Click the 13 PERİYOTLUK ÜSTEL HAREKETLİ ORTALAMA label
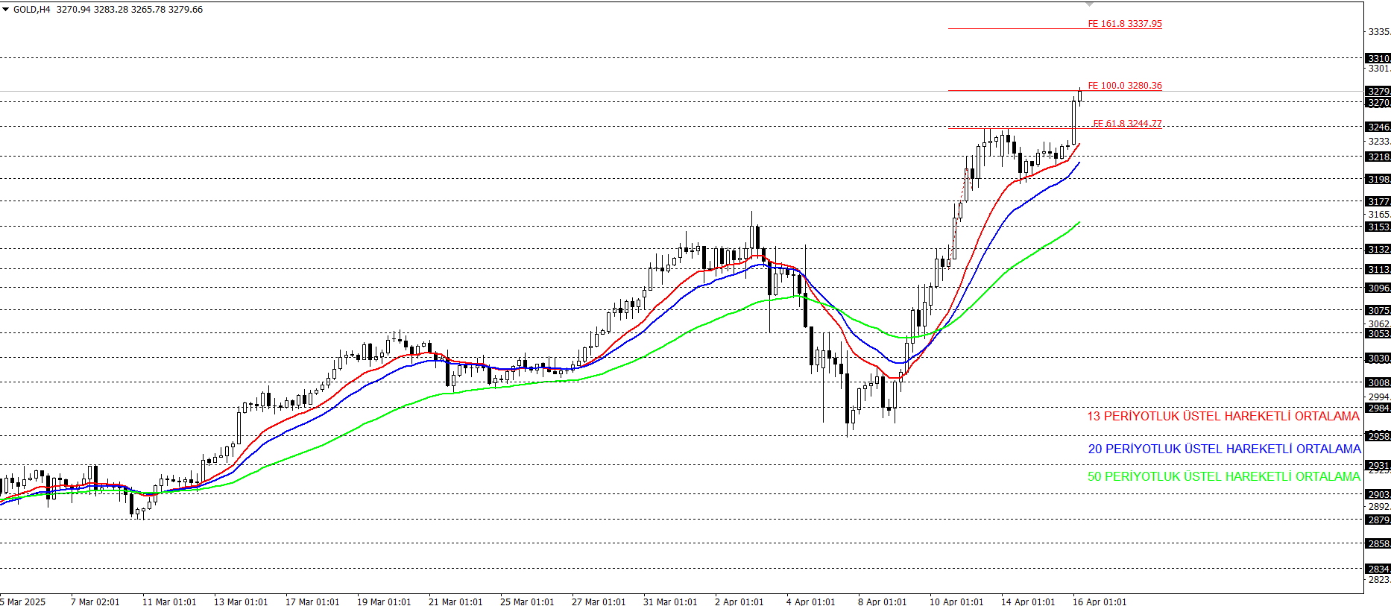 pyautogui.click(x=1223, y=416)
